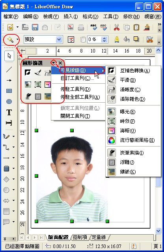
Task: Choose 停駐工具列 menu entry
Action: (x=78, y=89)
